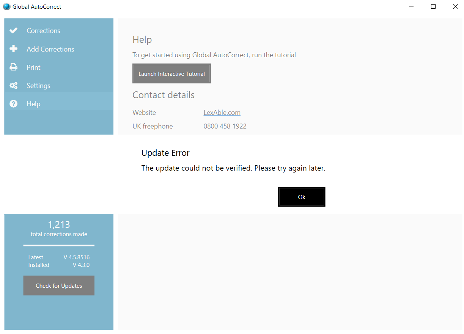Click the 'UK freephone' label
Screen dimensions: 464x334
tap(153, 126)
